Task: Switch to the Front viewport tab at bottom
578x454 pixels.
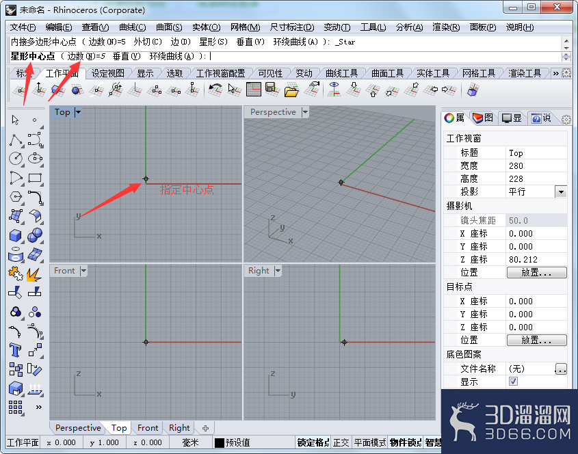Action: click(x=148, y=428)
